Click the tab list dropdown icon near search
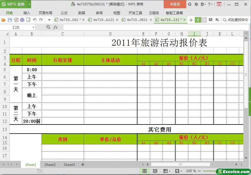 (217, 20)
